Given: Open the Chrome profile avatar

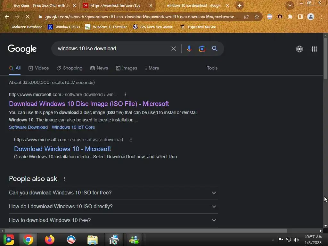Looking at the screenshot, I should tap(311, 17).
